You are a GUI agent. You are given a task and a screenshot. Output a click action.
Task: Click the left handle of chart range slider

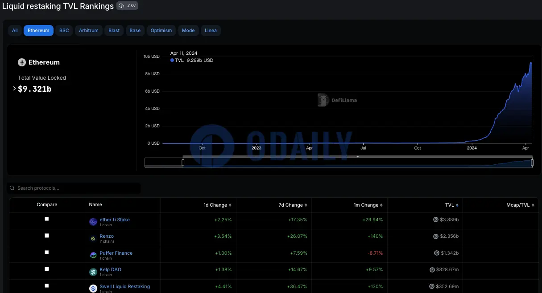click(183, 163)
